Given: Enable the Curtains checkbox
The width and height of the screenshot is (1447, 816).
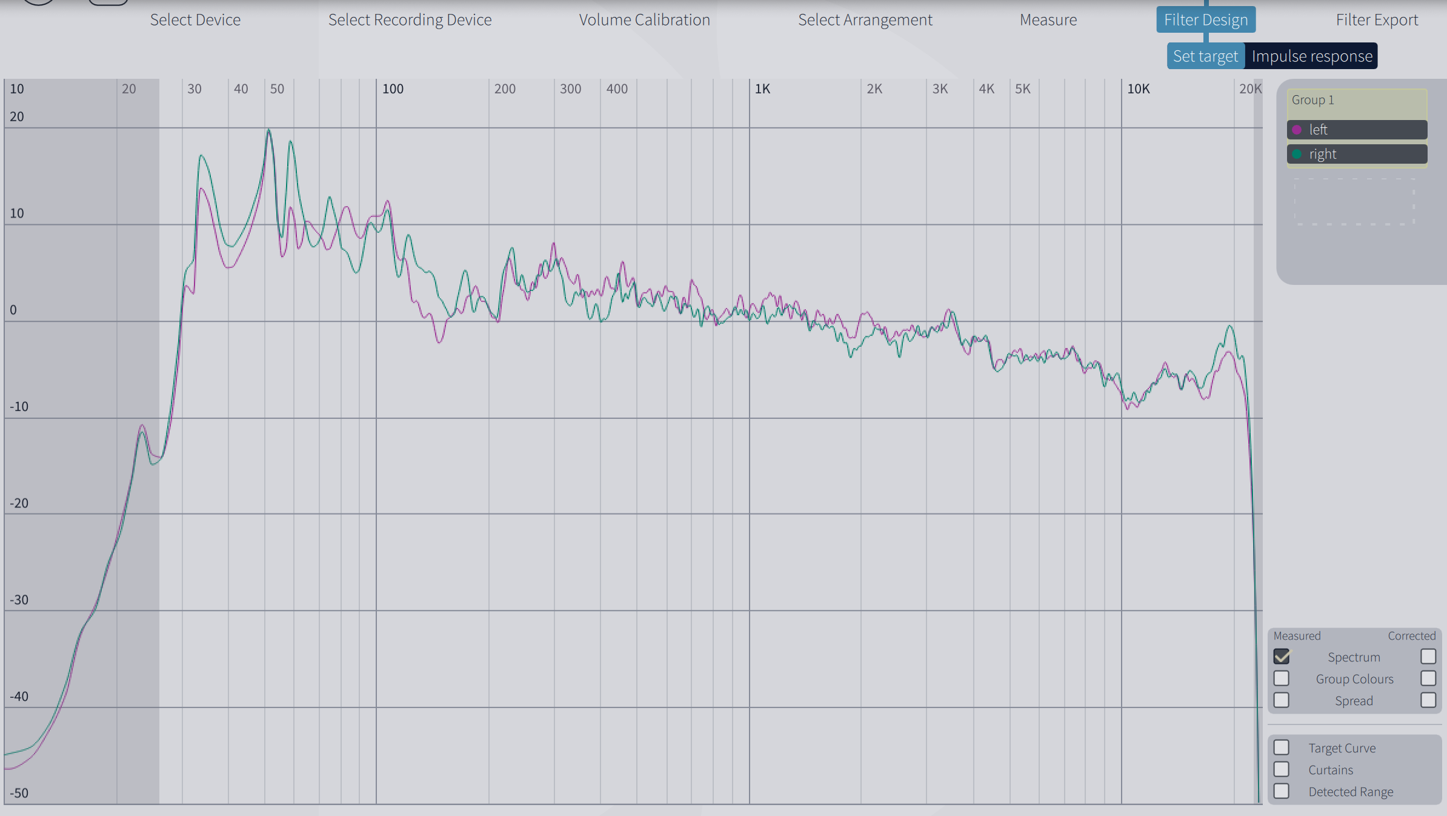Looking at the screenshot, I should (1282, 769).
